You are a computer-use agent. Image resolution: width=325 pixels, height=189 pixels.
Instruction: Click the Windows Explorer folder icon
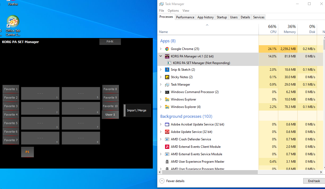click(x=167, y=99)
